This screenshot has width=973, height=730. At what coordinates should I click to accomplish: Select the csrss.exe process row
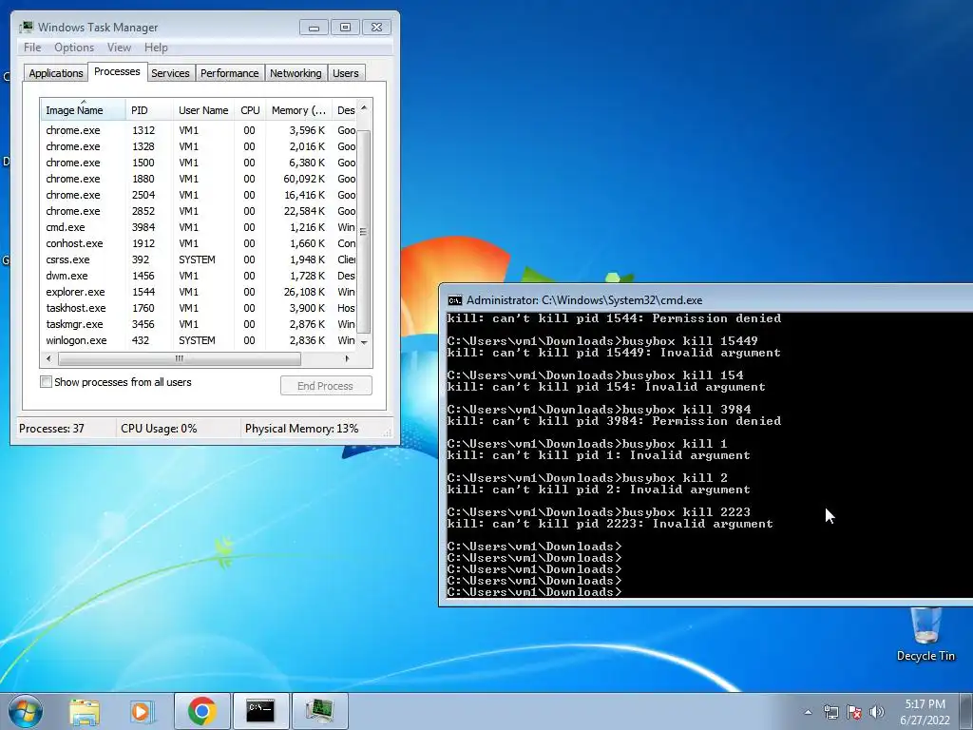[199, 259]
